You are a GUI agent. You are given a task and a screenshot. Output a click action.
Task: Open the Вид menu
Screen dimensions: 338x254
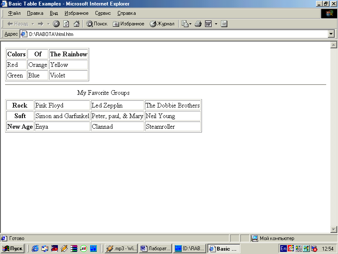(x=54, y=13)
